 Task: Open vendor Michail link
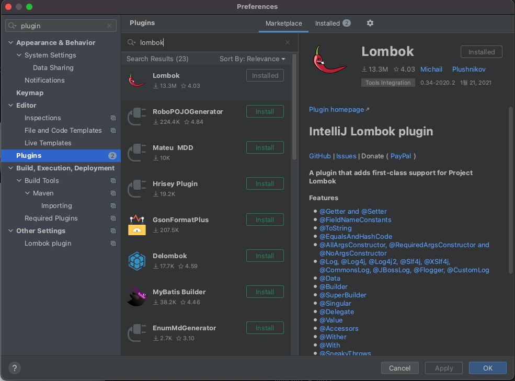[431, 70]
